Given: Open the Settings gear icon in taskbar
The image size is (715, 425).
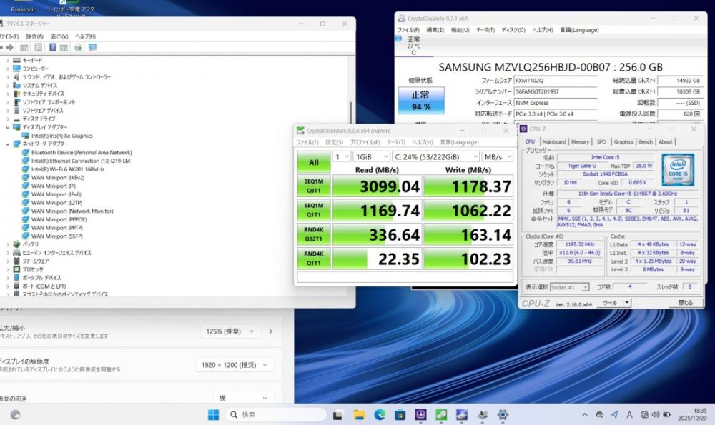Looking at the screenshot, I should tap(503, 414).
